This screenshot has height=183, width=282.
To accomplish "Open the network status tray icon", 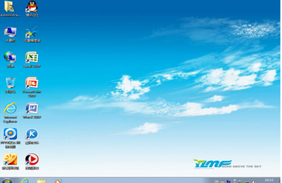I will [x=248, y=181].
